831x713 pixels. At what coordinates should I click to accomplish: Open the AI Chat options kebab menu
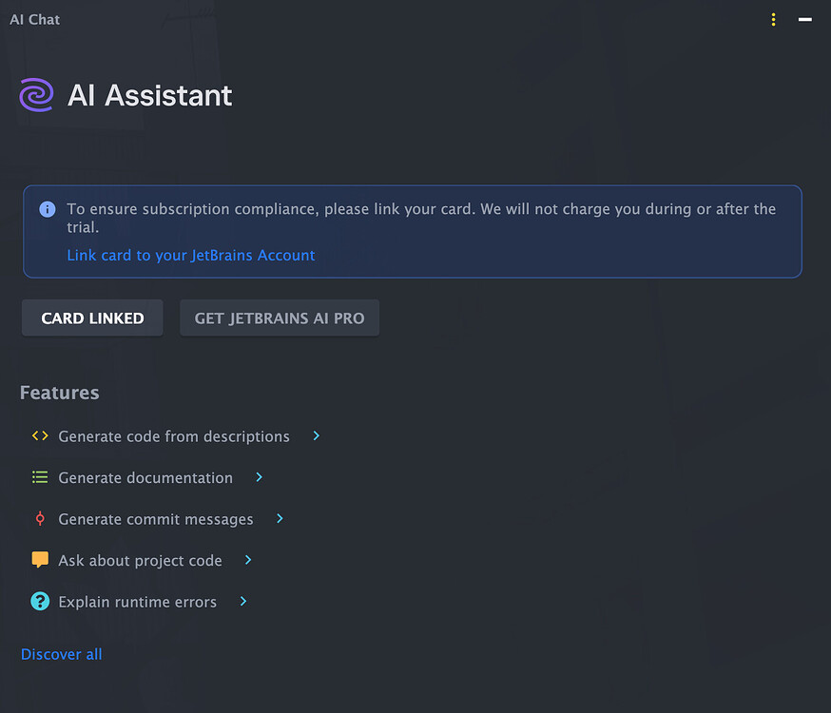[x=773, y=20]
